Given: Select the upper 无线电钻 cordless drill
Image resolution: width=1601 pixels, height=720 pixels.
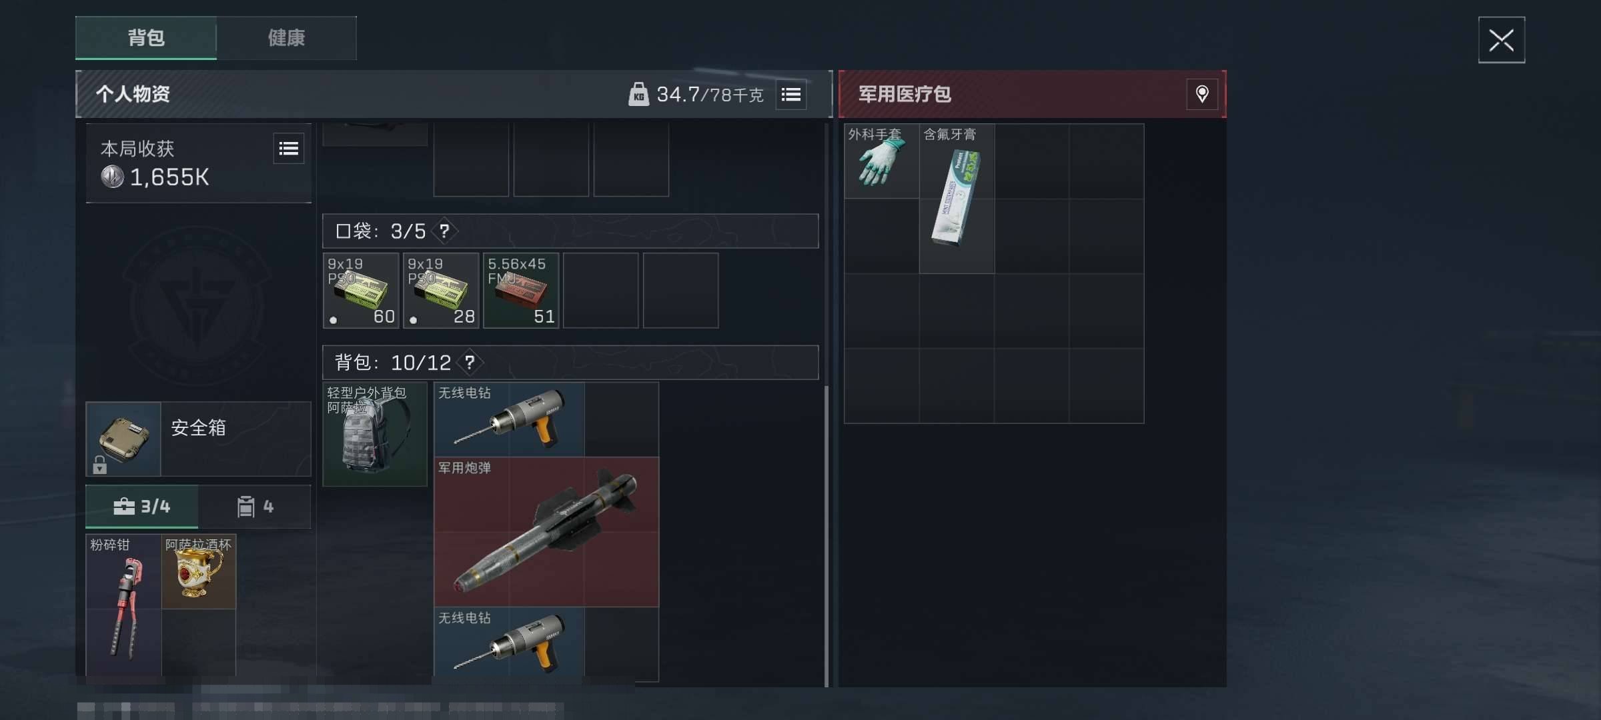Looking at the screenshot, I should click(509, 419).
